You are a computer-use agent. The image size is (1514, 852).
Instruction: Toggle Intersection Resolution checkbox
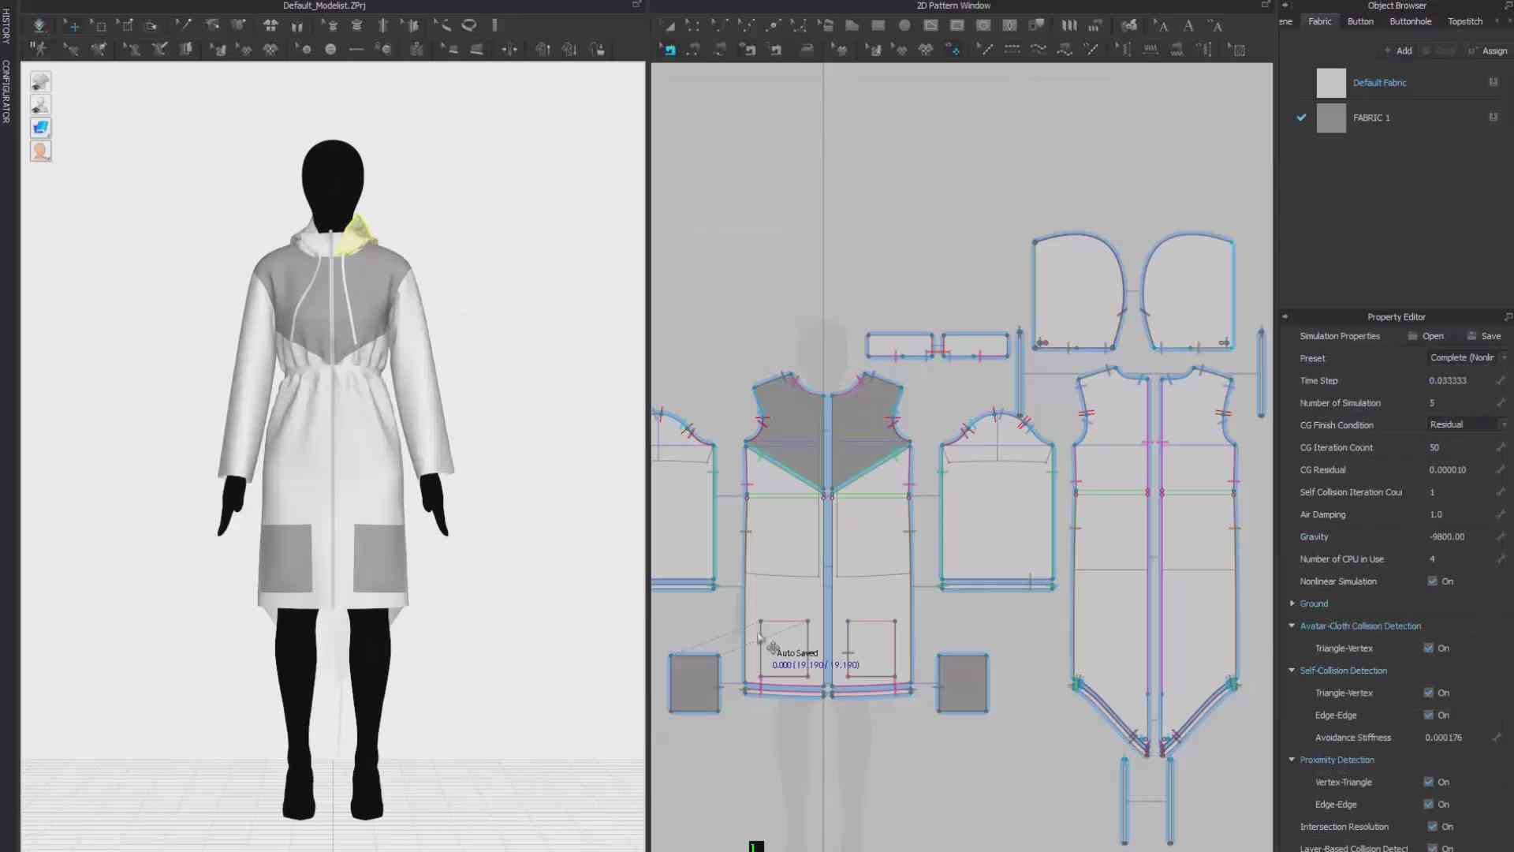[1432, 827]
